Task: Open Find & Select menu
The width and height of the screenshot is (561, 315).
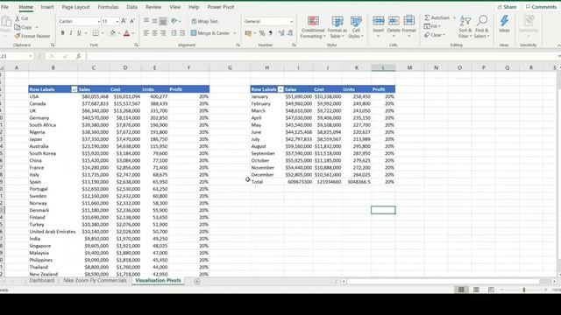Action: tap(481, 27)
